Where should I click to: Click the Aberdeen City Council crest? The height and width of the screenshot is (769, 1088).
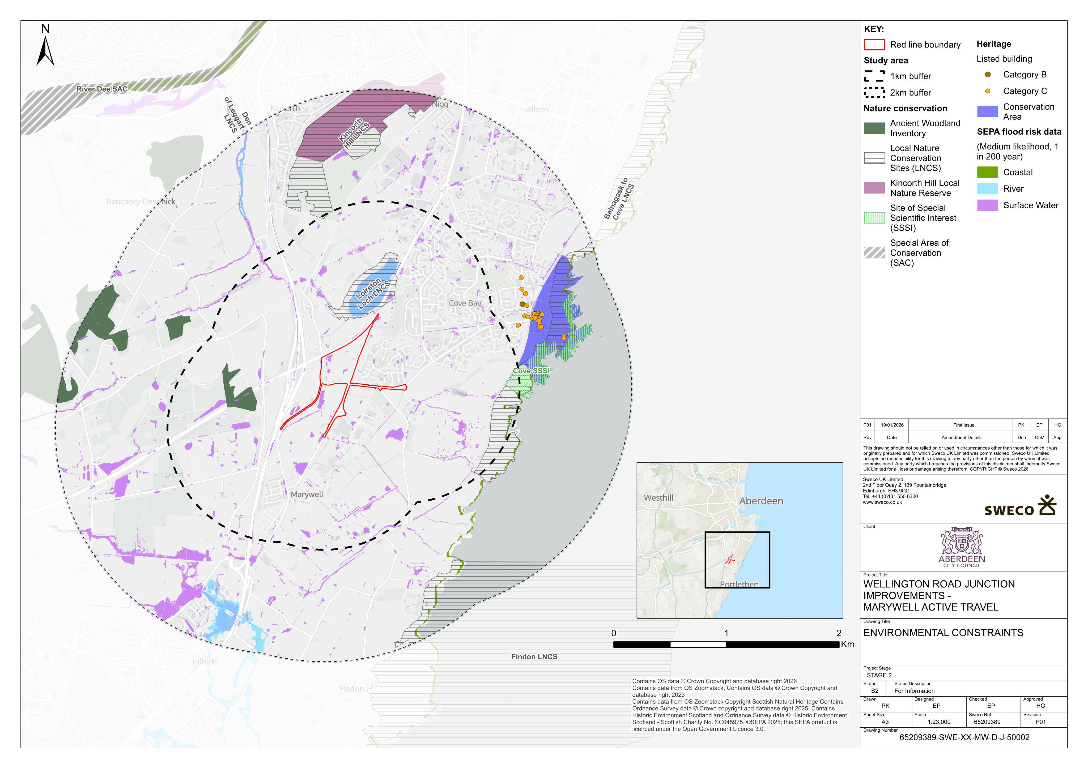tap(962, 547)
